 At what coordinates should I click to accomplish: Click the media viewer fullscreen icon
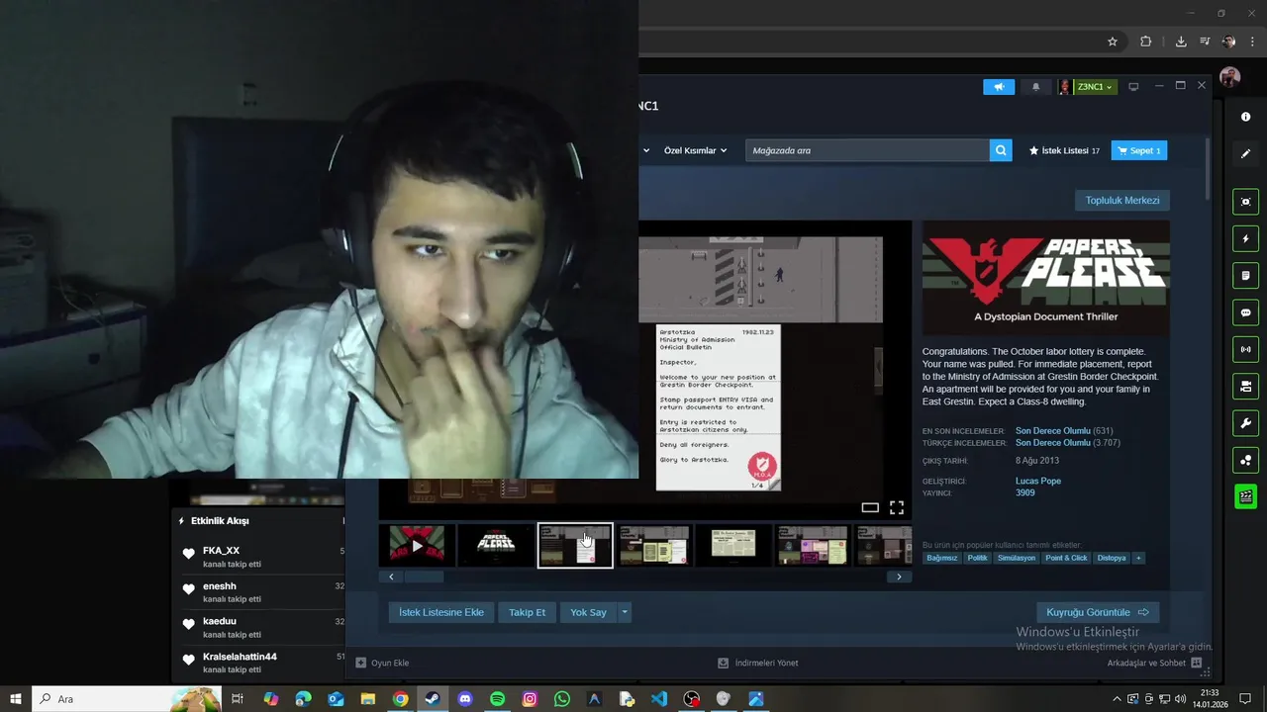(x=896, y=507)
